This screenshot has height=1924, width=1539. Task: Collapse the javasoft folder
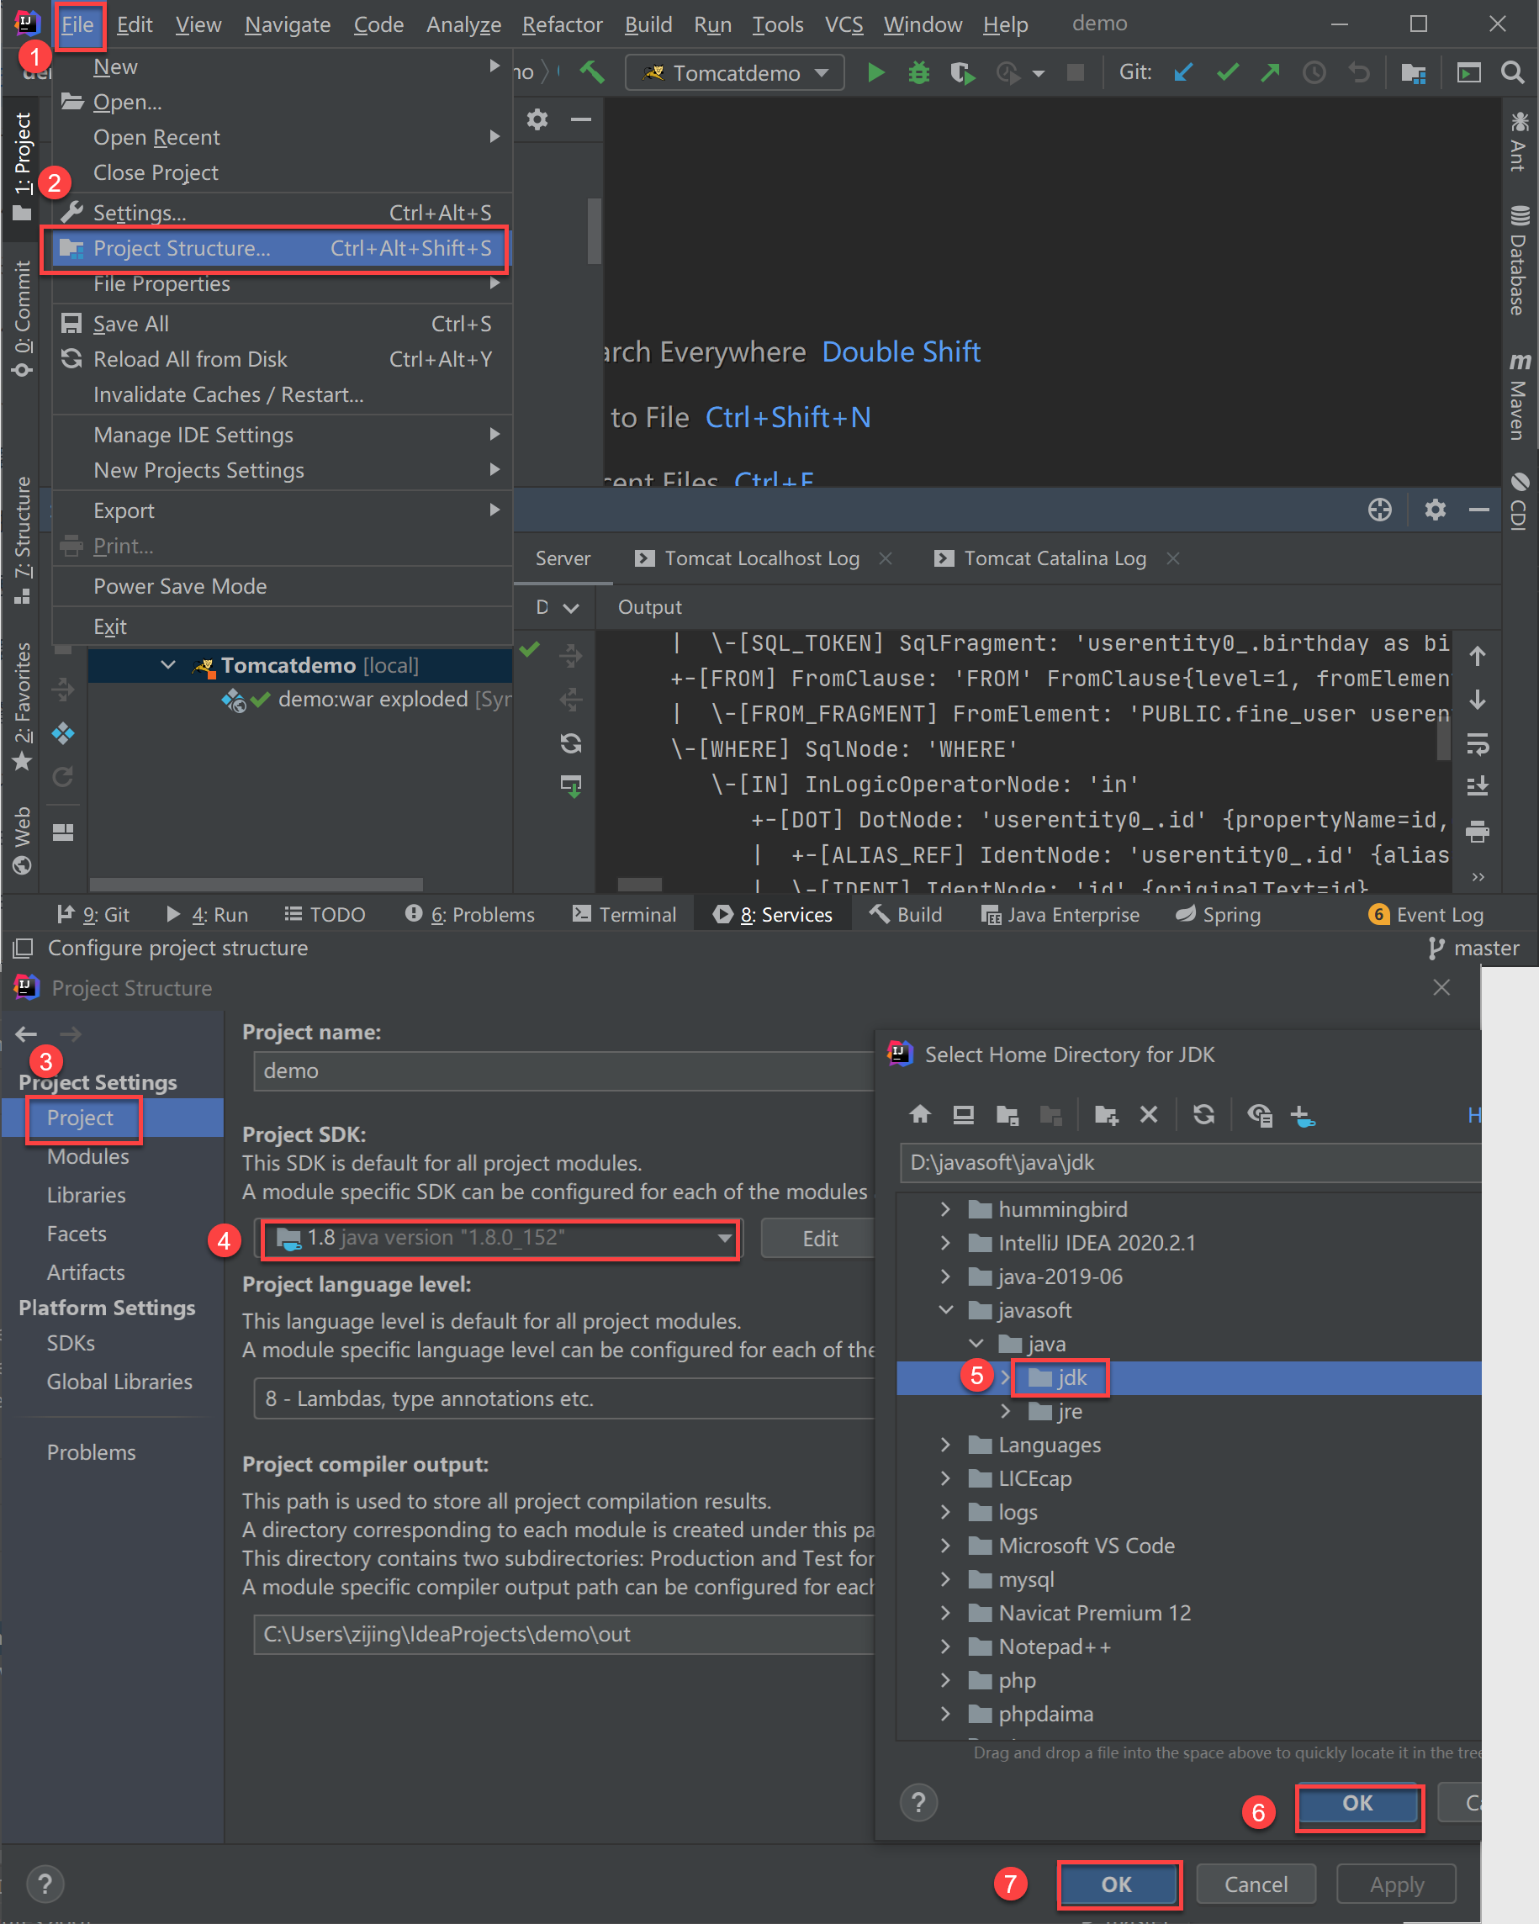coord(945,1310)
